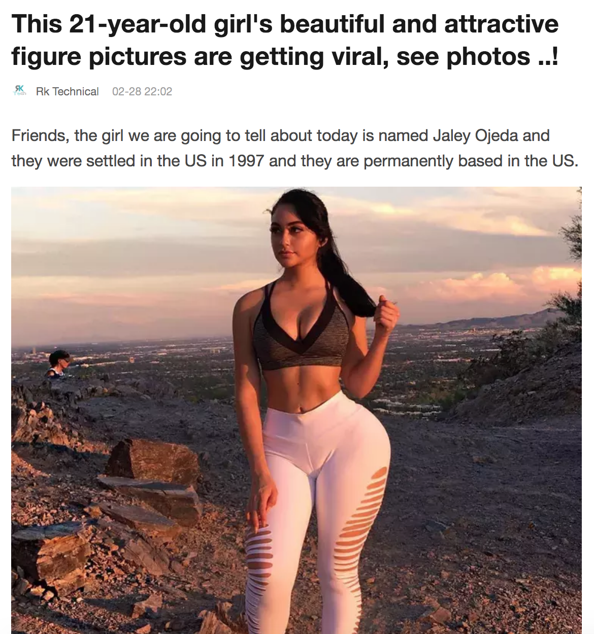Click the Rk Technical author avatar icon
The height and width of the screenshot is (634, 594).
click(20, 91)
